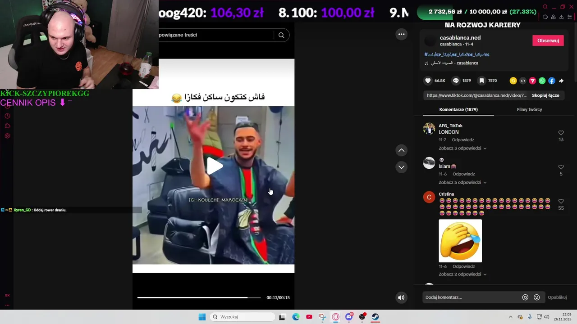This screenshot has height=324, width=577.
Task: Click the Wyszukaj taskbar search box
Action: (x=243, y=317)
